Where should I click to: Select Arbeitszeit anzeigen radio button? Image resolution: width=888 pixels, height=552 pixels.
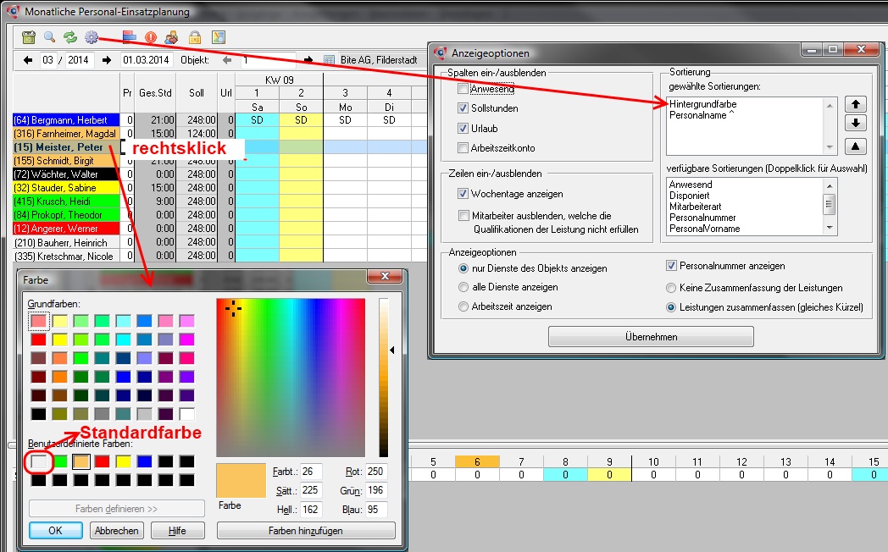(x=463, y=306)
